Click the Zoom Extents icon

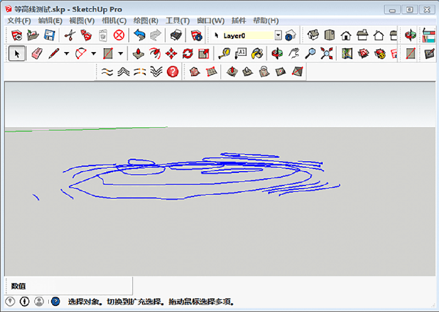[327, 53]
